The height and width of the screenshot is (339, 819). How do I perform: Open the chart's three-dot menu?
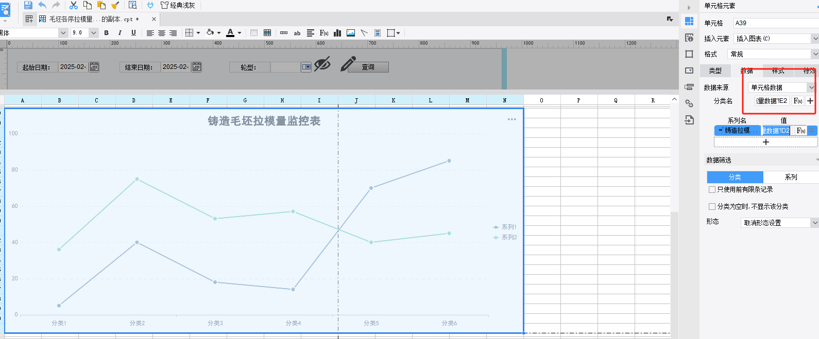pyautogui.click(x=511, y=119)
